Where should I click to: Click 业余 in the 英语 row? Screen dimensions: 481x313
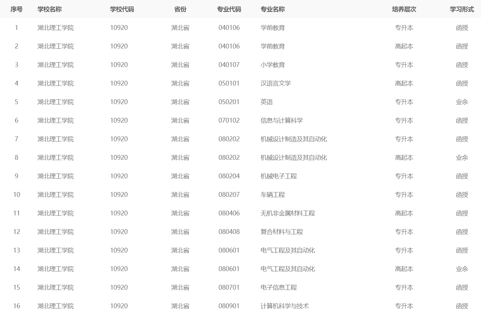pyautogui.click(x=462, y=102)
